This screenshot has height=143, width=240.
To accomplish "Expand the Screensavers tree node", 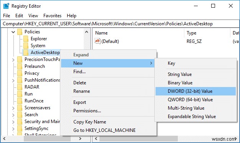I will (13, 108).
